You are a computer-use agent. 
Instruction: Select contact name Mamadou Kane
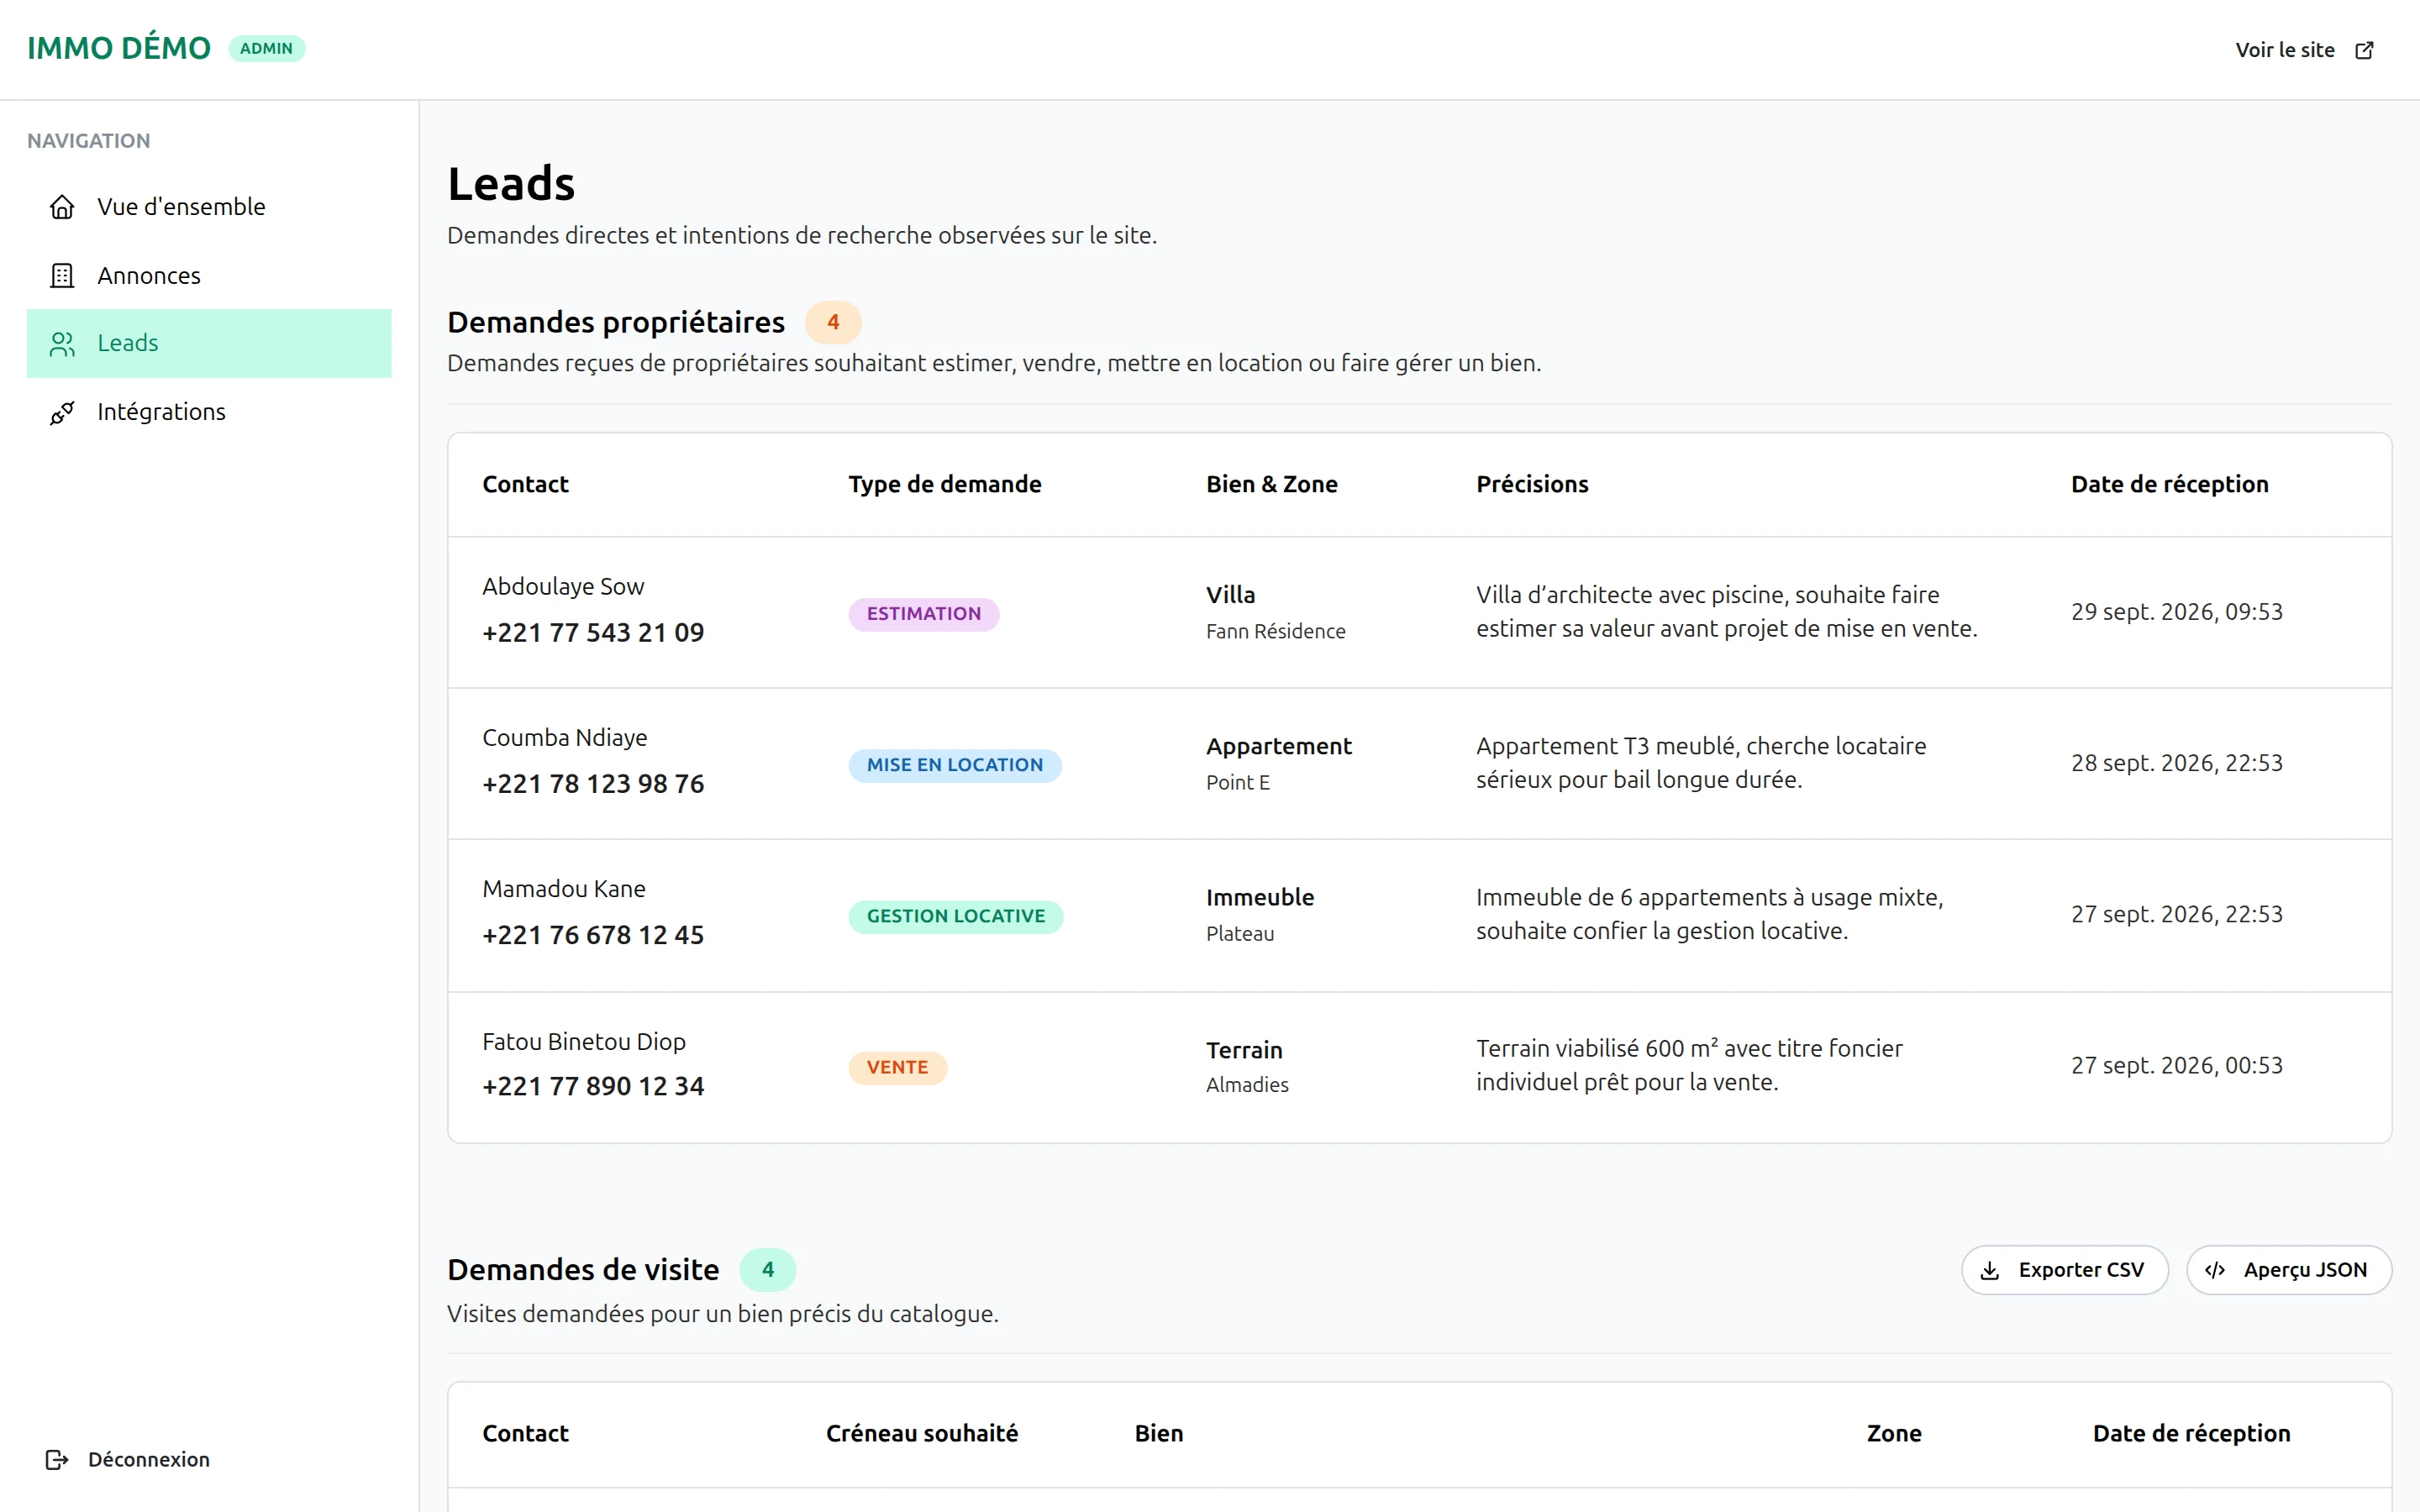[x=564, y=889]
